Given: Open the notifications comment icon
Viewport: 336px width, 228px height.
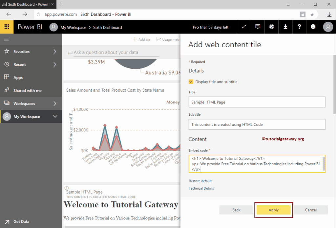Looking at the screenshot, I should point(258,27).
